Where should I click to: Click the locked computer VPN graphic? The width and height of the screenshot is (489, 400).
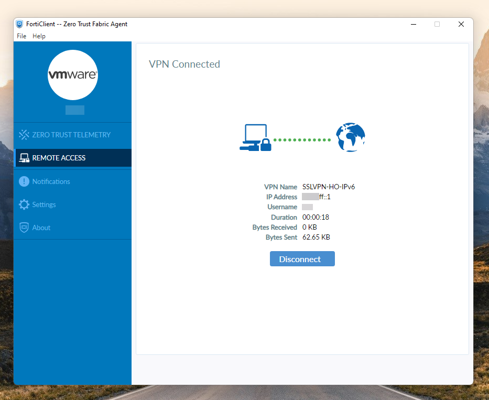255,137
